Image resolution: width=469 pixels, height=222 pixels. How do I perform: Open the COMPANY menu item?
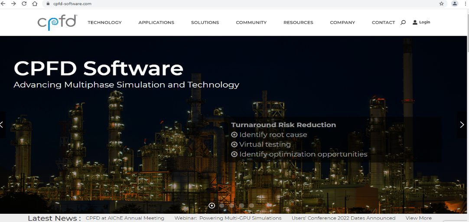coord(342,23)
